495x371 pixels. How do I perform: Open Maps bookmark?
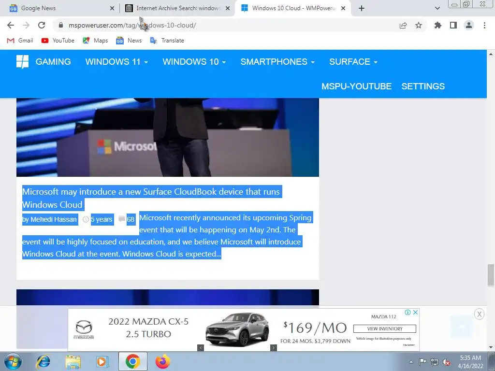click(x=95, y=41)
